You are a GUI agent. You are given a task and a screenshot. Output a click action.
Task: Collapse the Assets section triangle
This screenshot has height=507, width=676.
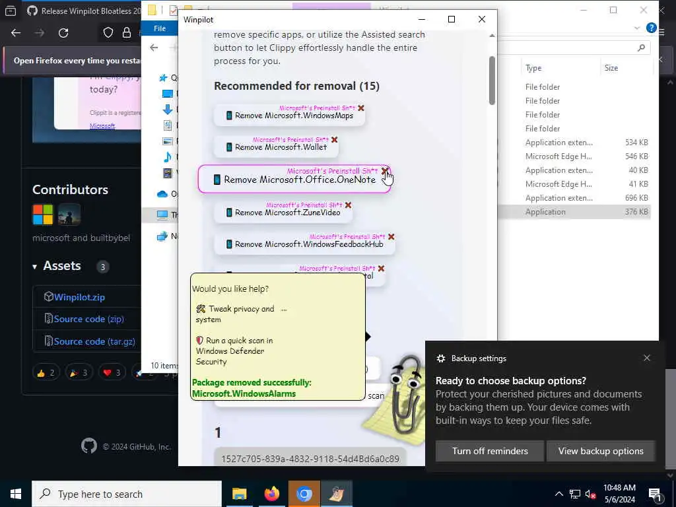point(34,267)
